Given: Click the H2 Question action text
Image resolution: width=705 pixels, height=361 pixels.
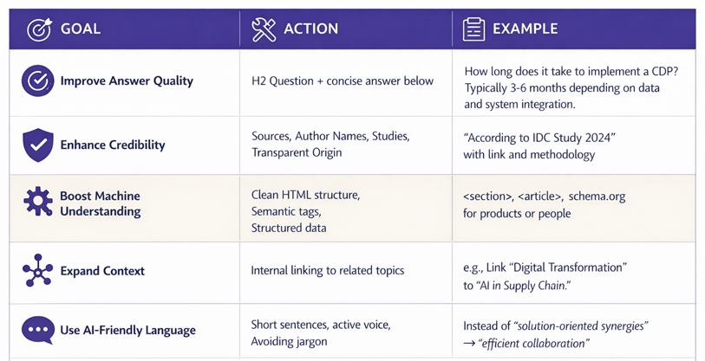Looking at the screenshot, I should (x=342, y=81).
